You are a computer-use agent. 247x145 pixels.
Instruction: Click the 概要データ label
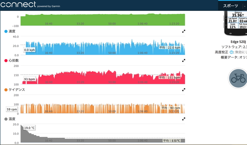(229, 57)
